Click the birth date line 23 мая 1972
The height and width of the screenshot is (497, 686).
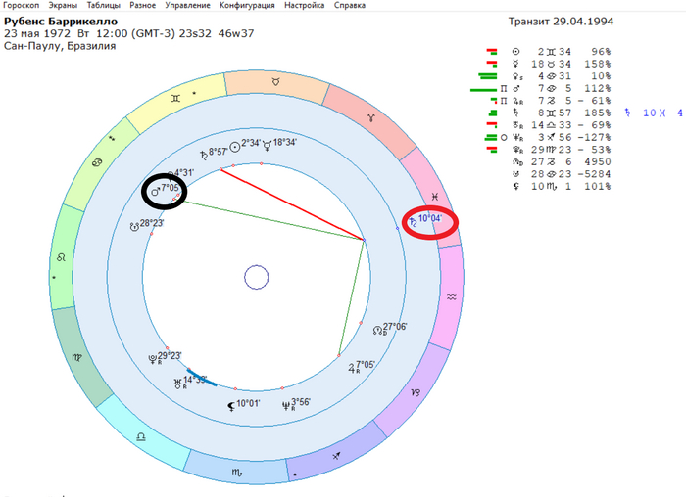coord(128,33)
